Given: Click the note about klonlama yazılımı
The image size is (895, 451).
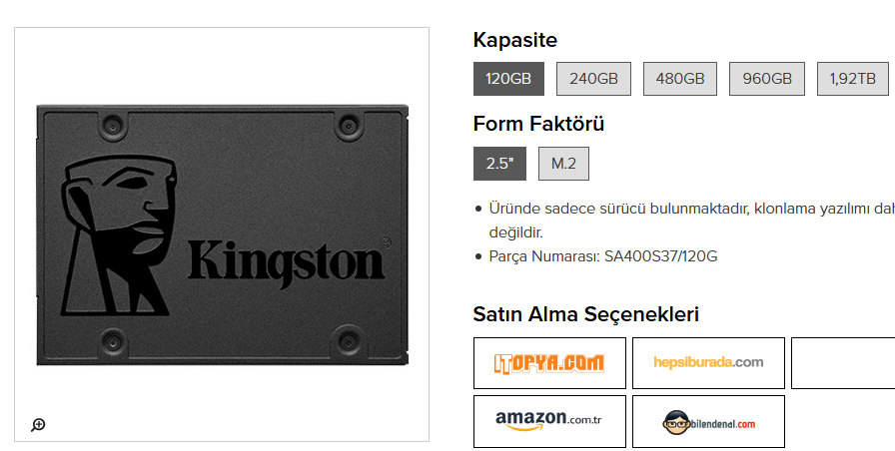Looking at the screenshot, I should click(689, 209).
